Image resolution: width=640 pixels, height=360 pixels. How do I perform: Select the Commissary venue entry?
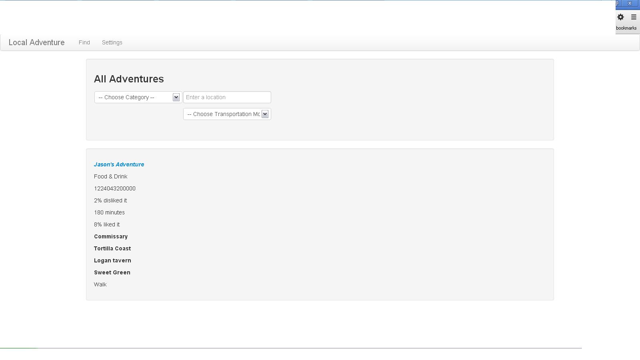(111, 236)
